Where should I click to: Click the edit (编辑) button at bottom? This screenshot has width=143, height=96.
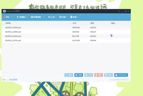coord(79,75)
